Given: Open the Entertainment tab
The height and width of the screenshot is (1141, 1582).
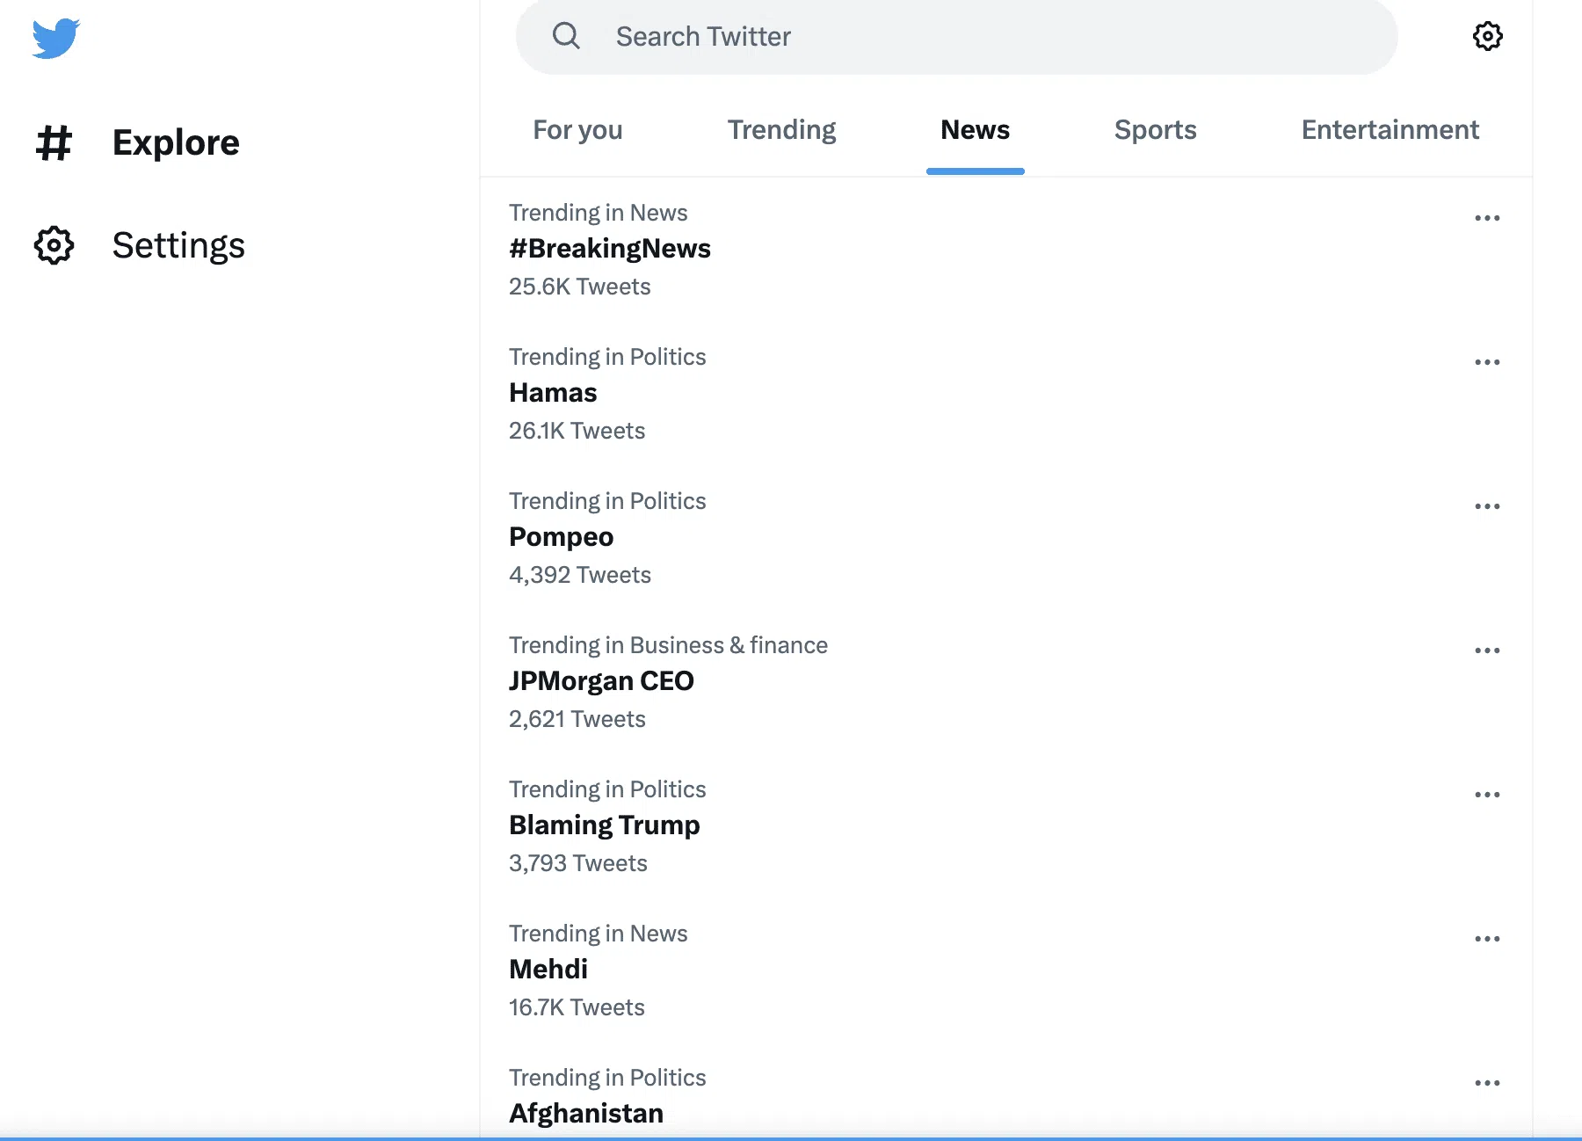Looking at the screenshot, I should (1390, 130).
